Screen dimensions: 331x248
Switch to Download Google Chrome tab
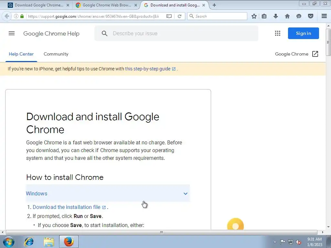(x=39, y=5)
